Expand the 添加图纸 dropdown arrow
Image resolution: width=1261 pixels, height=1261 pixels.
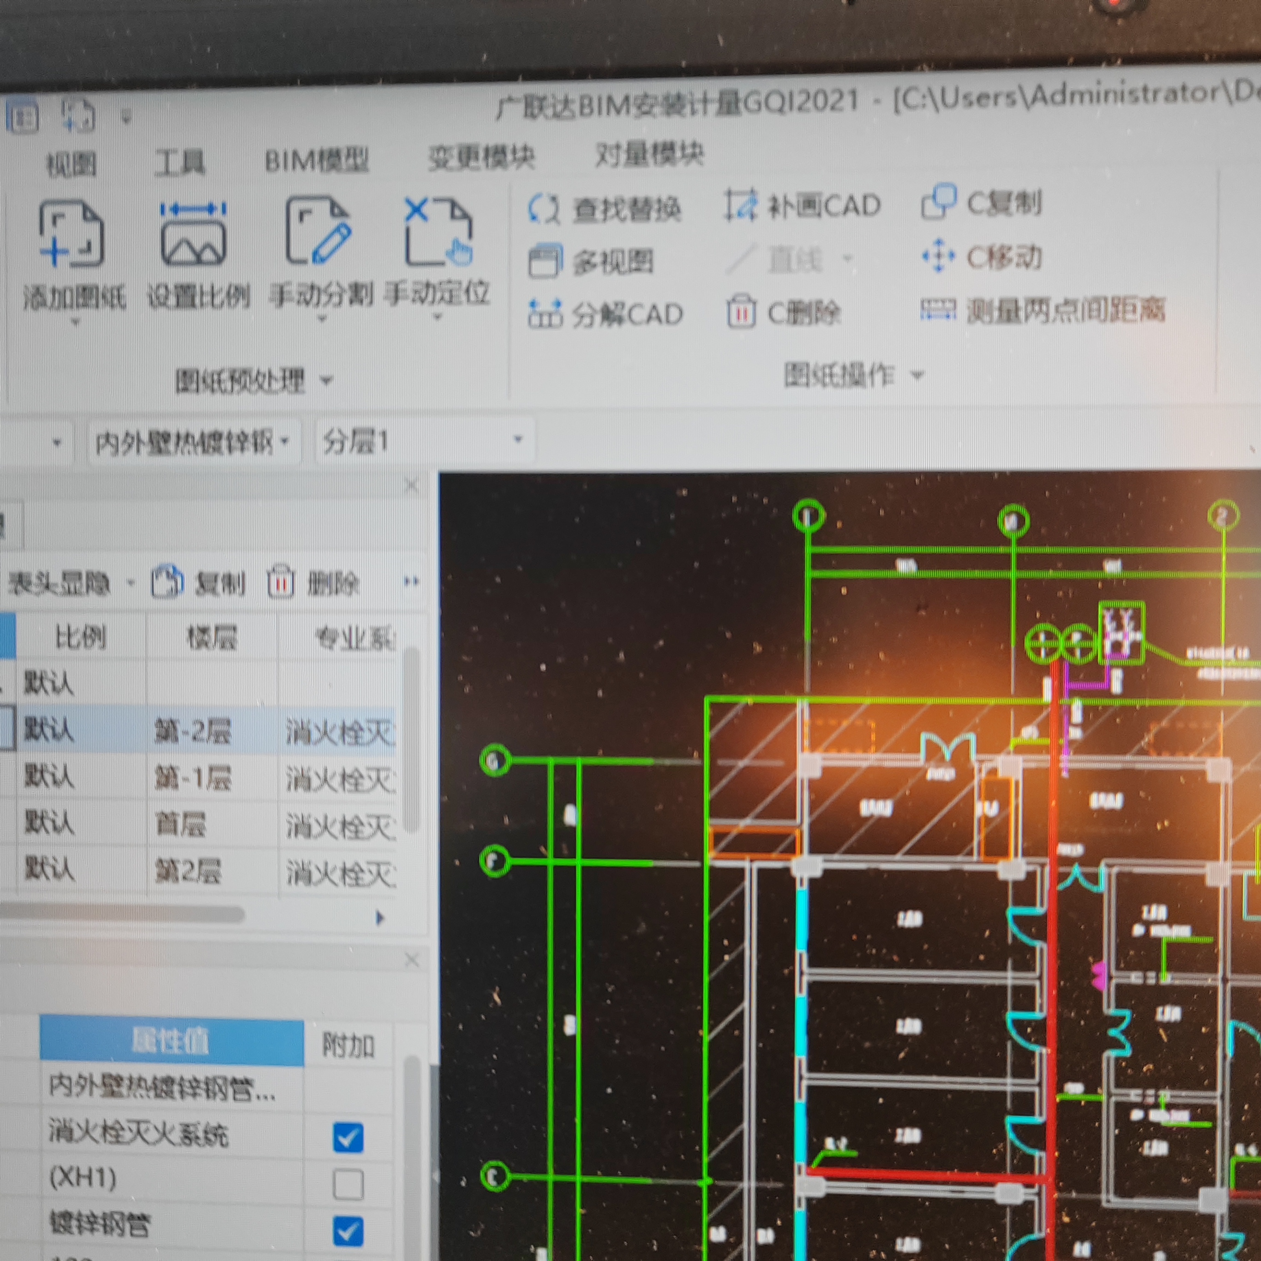click(x=75, y=322)
